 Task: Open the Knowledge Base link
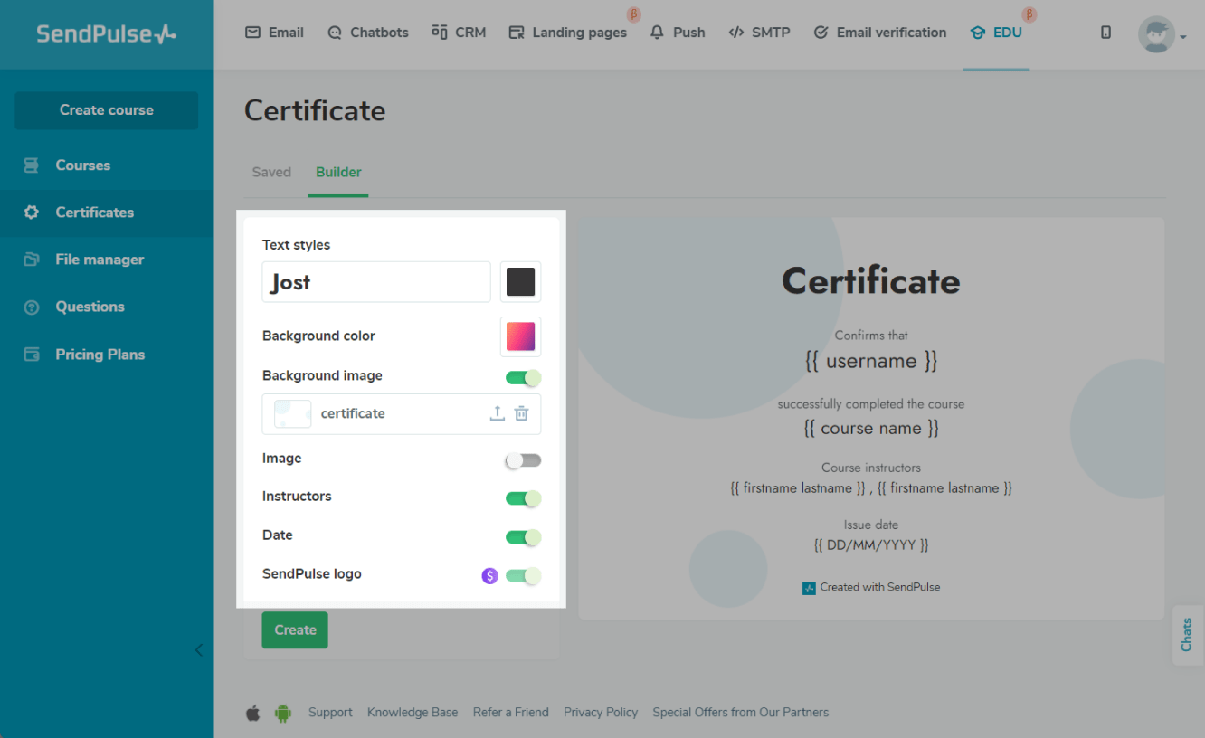point(413,713)
